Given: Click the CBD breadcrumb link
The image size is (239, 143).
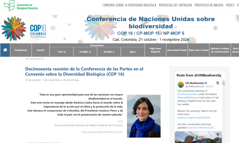Looking at the screenshot, I should (x=26, y=59).
